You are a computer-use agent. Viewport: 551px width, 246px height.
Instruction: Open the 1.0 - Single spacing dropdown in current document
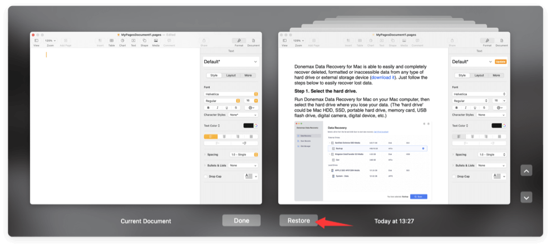pyautogui.click(x=244, y=154)
